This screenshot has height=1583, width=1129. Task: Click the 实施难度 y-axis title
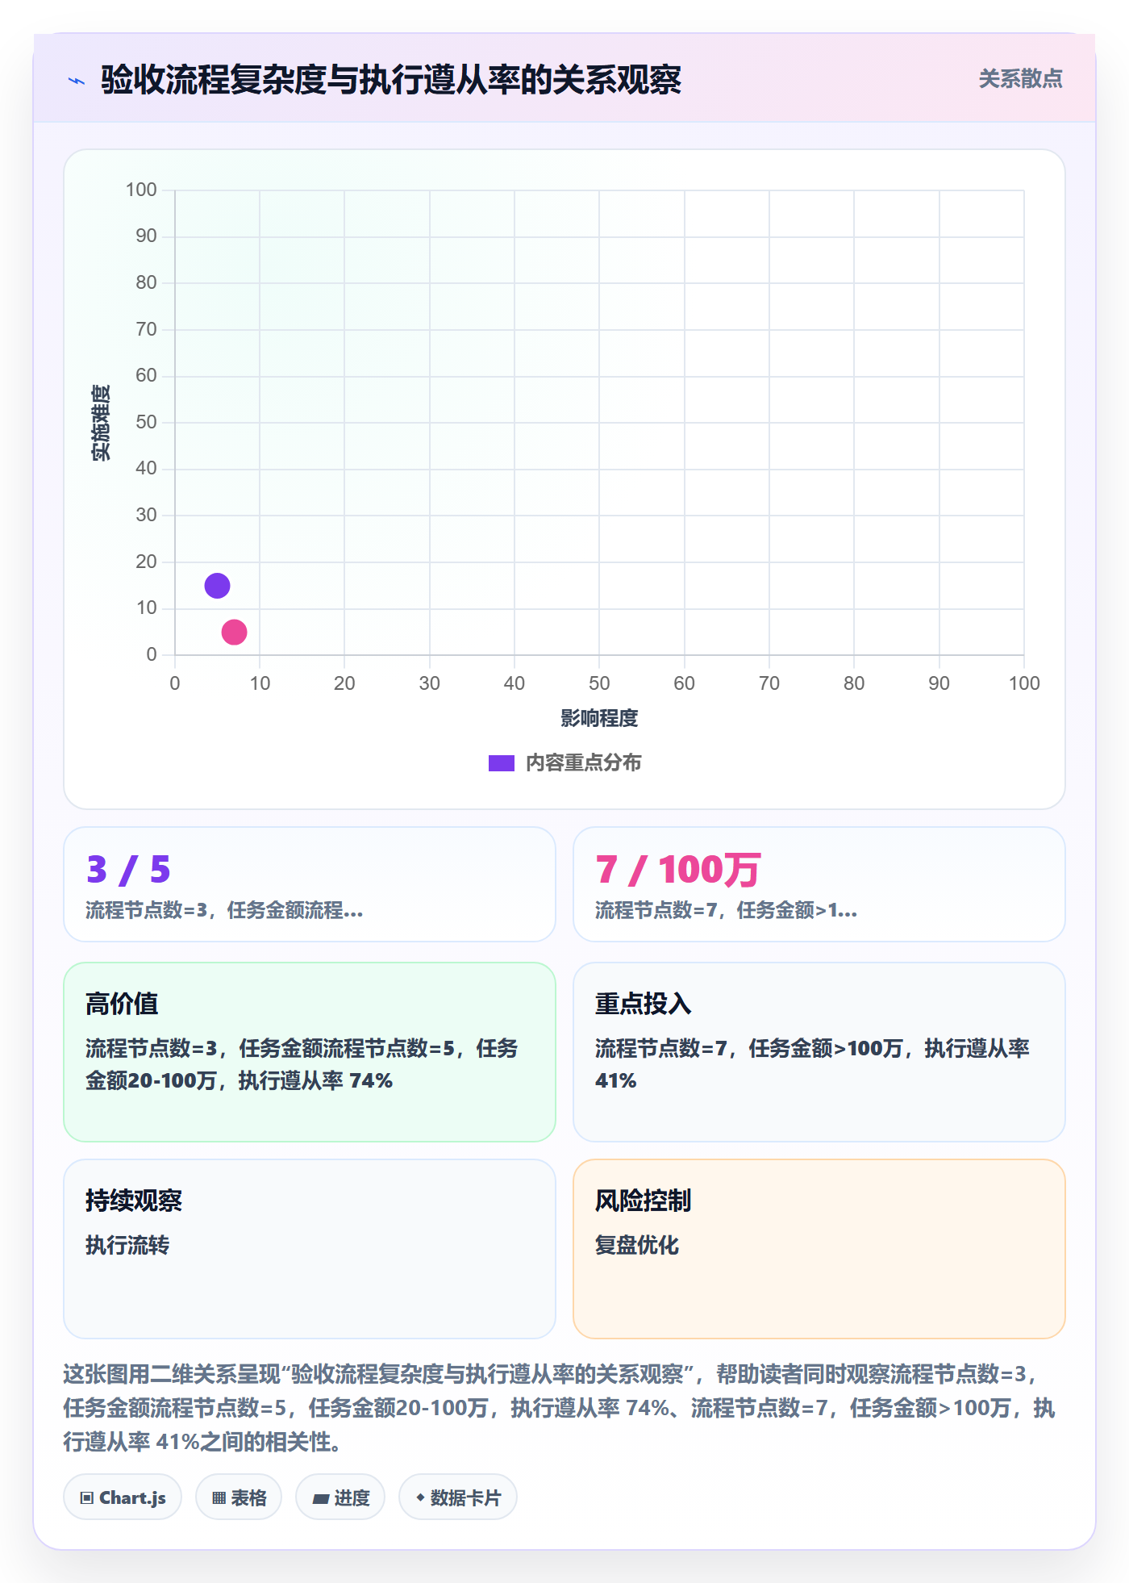click(101, 423)
